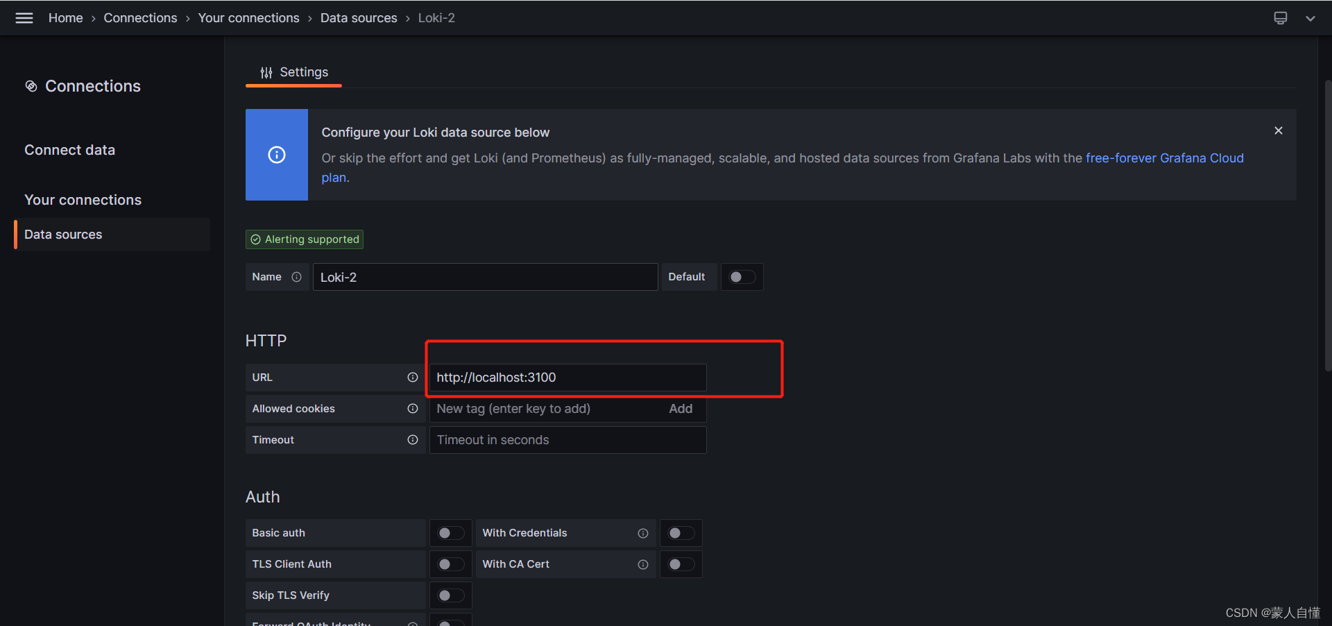Viewport: 1332px width, 626px height.
Task: Dismiss the Loki configuration info banner
Action: (x=1279, y=130)
